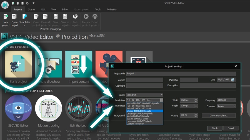Open quick access customize dropdown arrow

pos(34,3)
